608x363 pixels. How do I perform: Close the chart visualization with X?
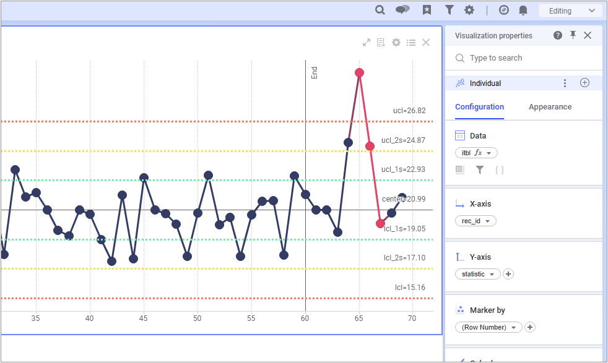tap(426, 43)
